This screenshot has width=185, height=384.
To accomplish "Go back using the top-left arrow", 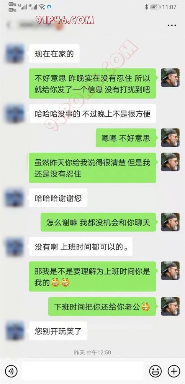I will [x=9, y=25].
